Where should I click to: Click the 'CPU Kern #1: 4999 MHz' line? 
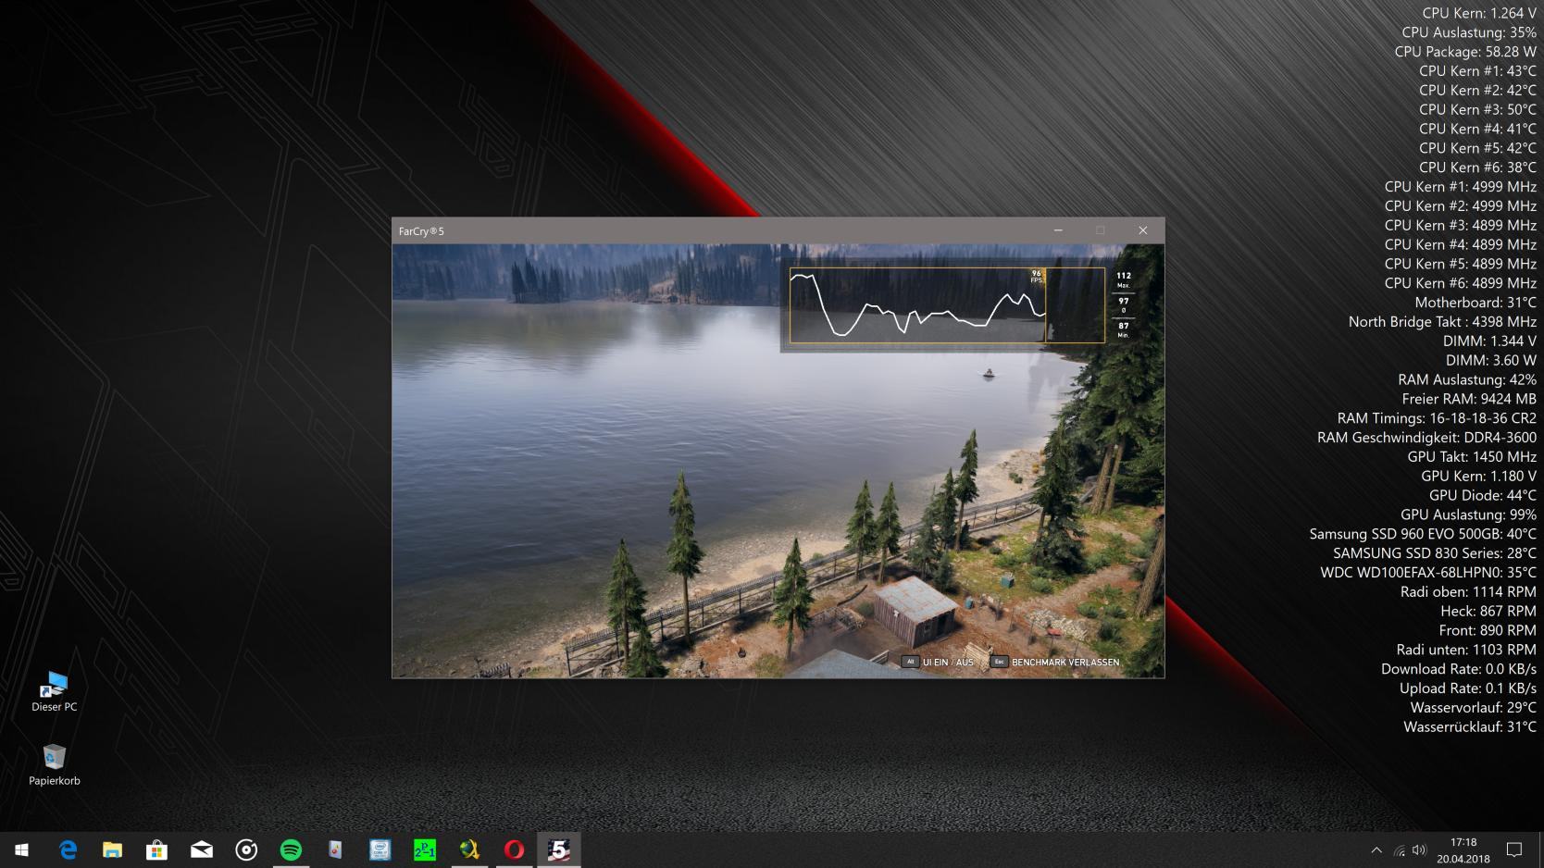click(1461, 187)
